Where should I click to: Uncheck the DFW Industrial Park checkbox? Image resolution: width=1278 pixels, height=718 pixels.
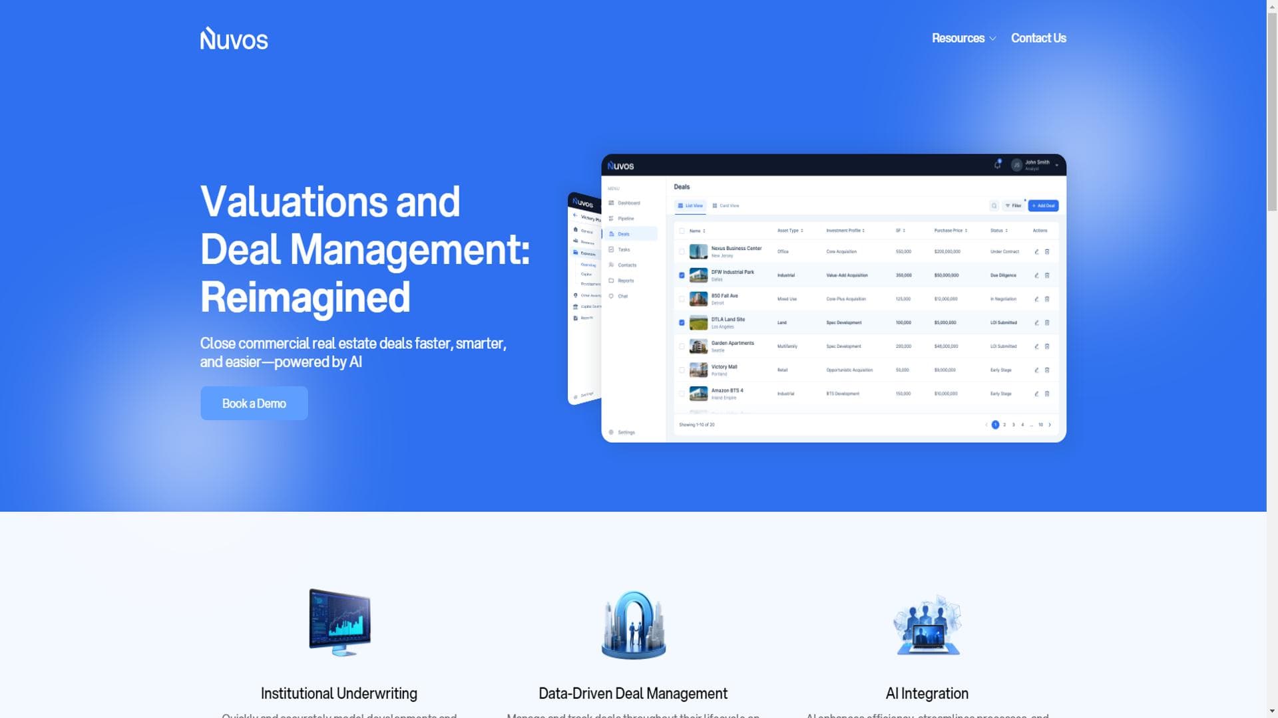(682, 275)
